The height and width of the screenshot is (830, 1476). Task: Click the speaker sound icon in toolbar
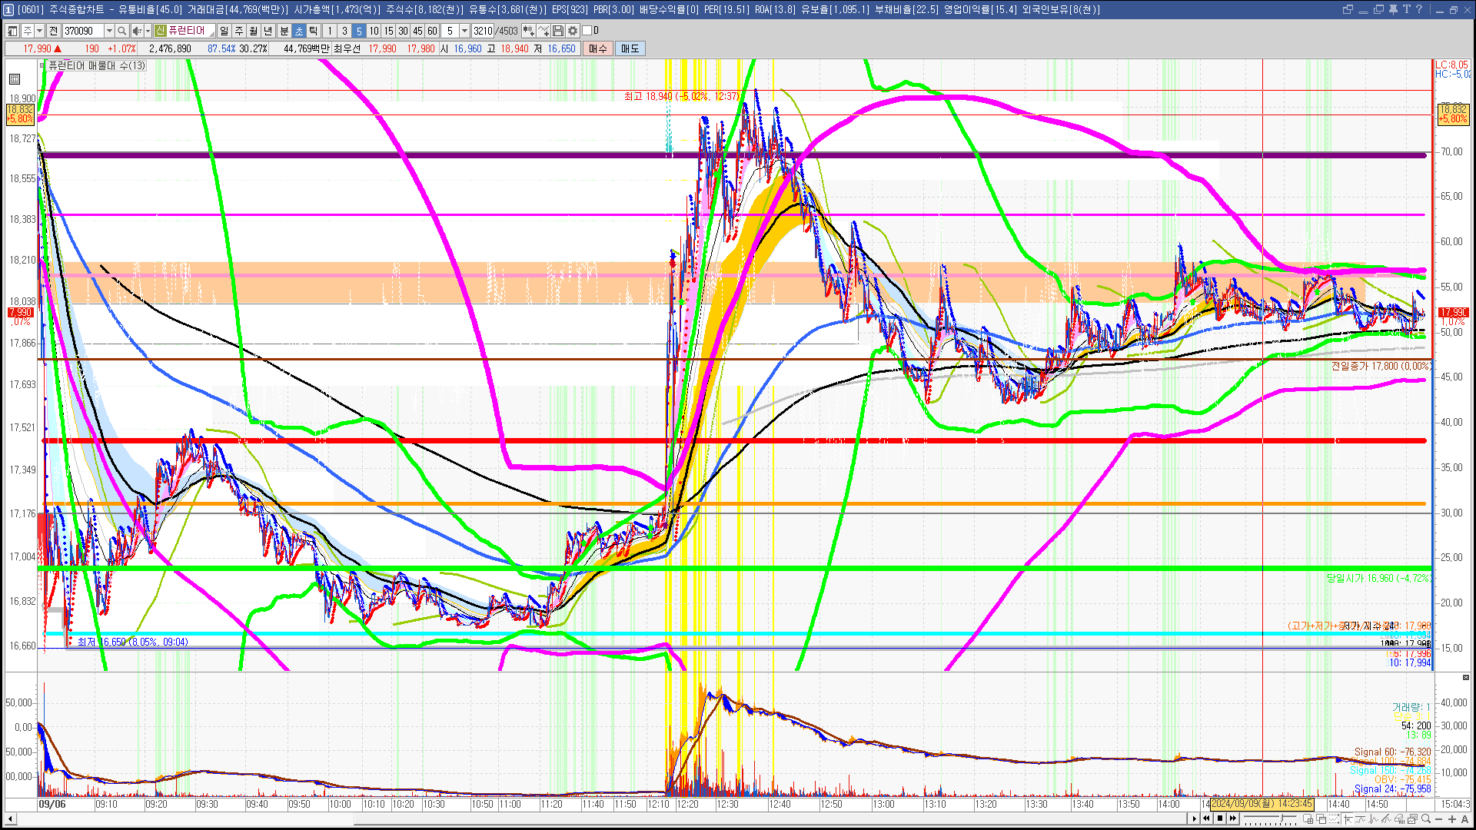(x=136, y=31)
